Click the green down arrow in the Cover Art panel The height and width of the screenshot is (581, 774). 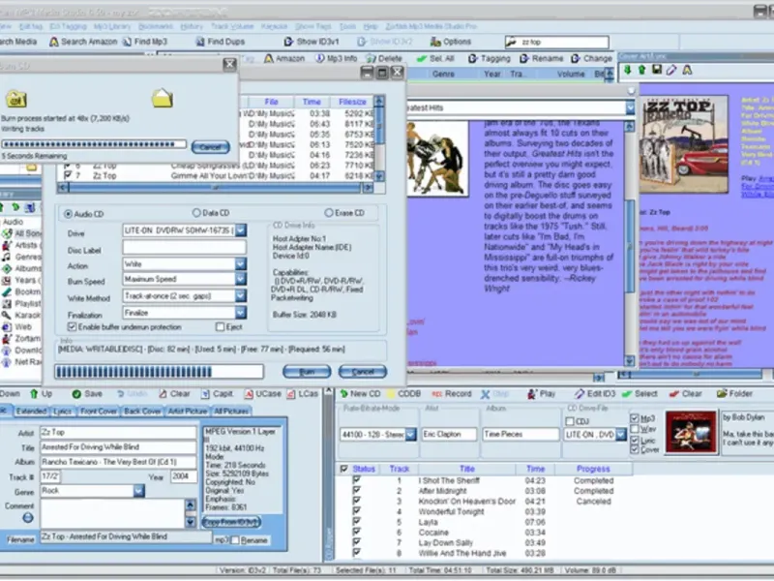tap(627, 70)
